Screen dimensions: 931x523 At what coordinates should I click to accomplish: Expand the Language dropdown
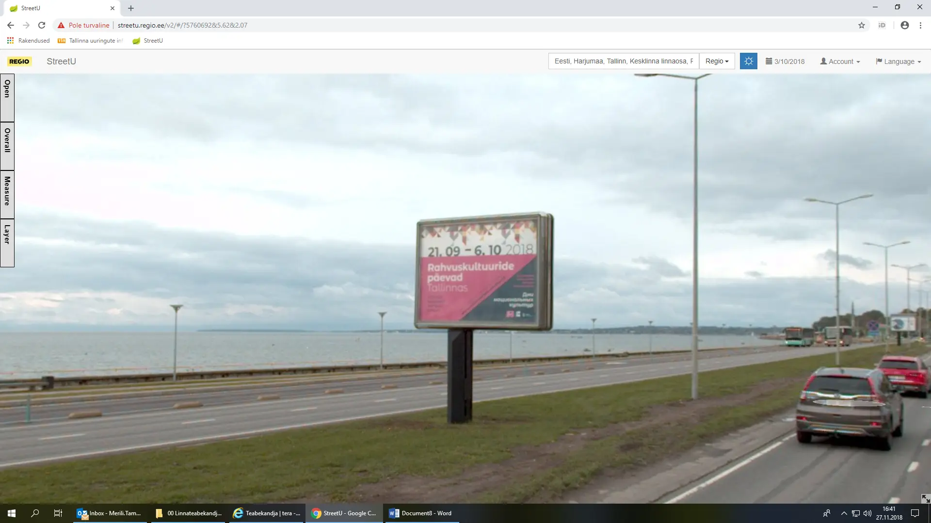(x=898, y=62)
